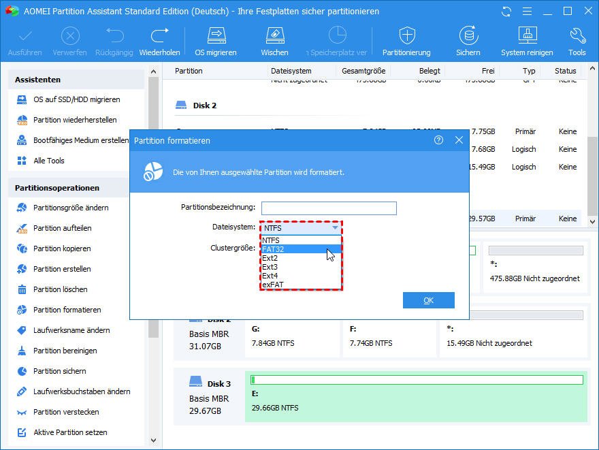Click the Rückgängig undo icon
The image size is (599, 450).
point(114,35)
